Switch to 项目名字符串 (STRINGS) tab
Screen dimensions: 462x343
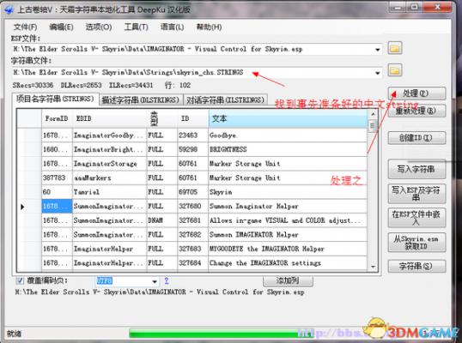click(55, 99)
